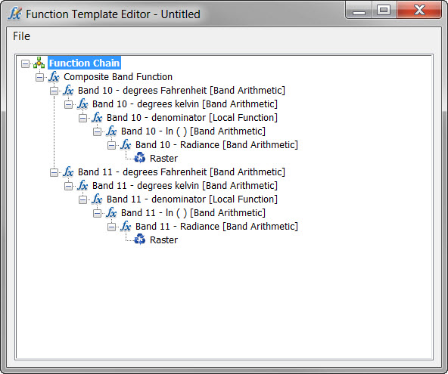Collapse Band 11 - denominator node
The width and height of the screenshot is (448, 374).
[82, 199]
